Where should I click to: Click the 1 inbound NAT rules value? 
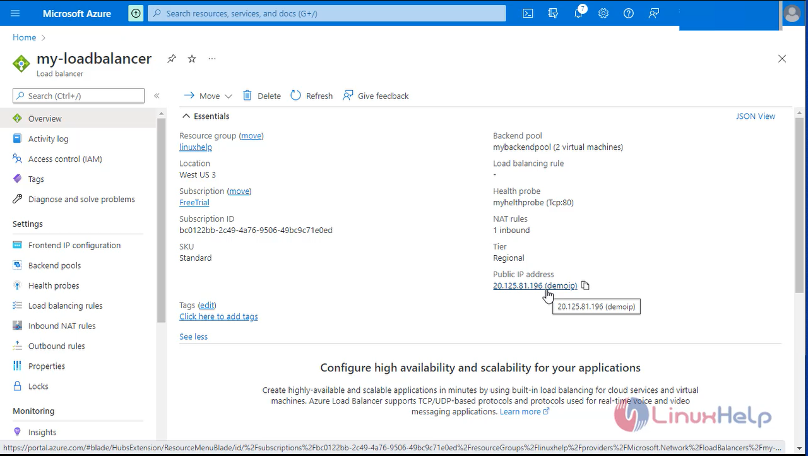click(511, 231)
